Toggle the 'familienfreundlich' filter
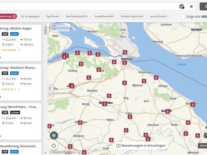Image resolution: width=207 pixels, height=155 pixels. (x=77, y=16)
